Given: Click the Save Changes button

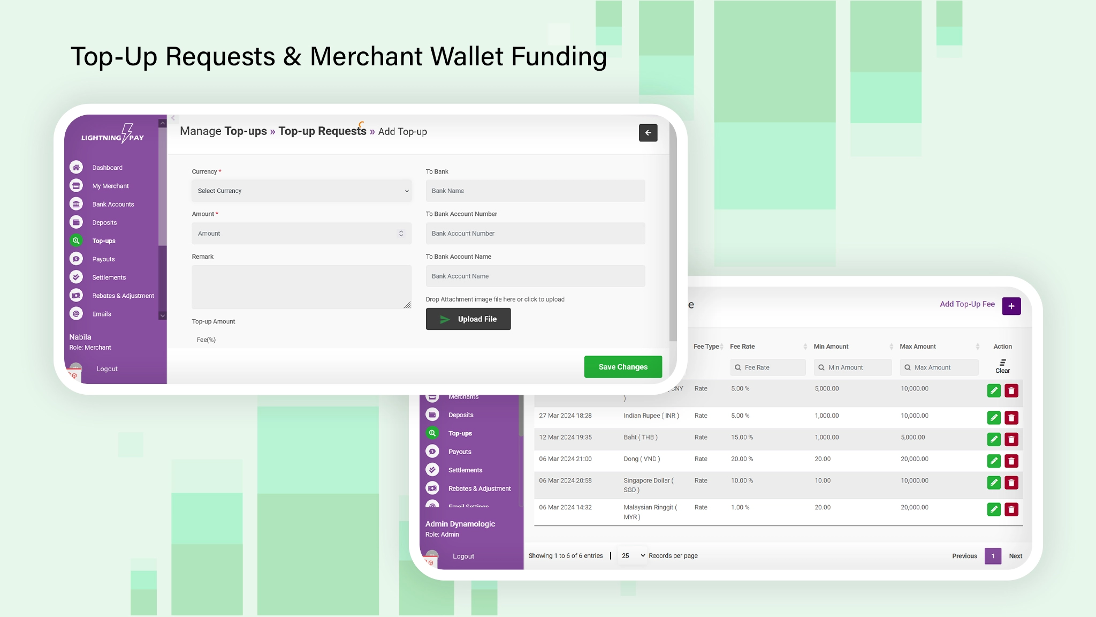Looking at the screenshot, I should (623, 367).
